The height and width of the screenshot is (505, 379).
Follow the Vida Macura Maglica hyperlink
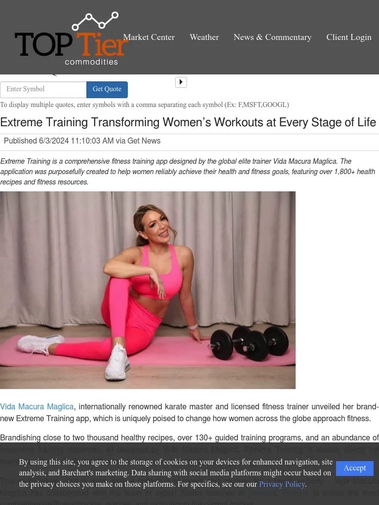tap(37, 406)
